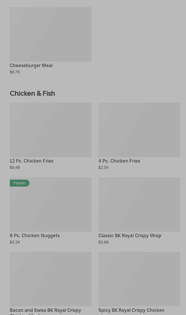186x315 pixels.
Task: Select the $6.79 Cheeseburger Meal price
Action: pos(15,72)
